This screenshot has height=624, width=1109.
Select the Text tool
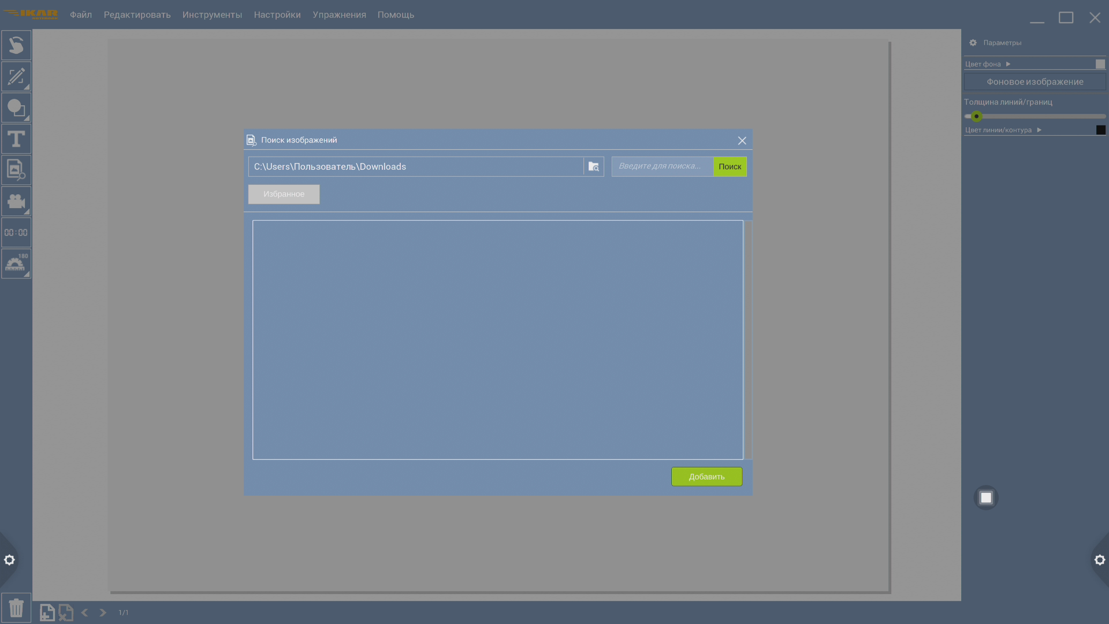point(16,139)
